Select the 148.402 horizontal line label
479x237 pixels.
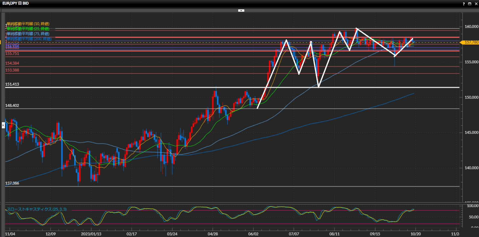[x=12, y=106]
